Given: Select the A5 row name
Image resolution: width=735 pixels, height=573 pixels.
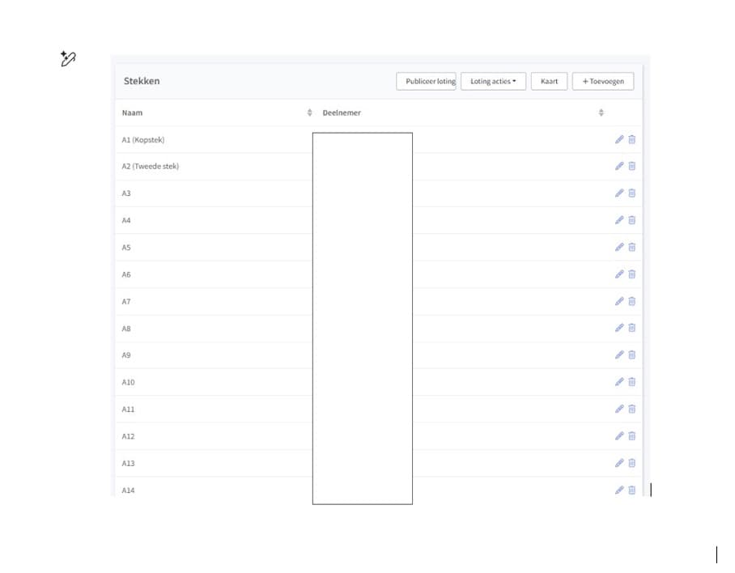Looking at the screenshot, I should pyautogui.click(x=126, y=248).
